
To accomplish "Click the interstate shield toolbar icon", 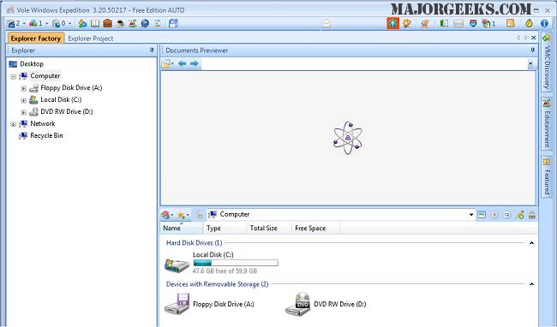I will (473, 23).
